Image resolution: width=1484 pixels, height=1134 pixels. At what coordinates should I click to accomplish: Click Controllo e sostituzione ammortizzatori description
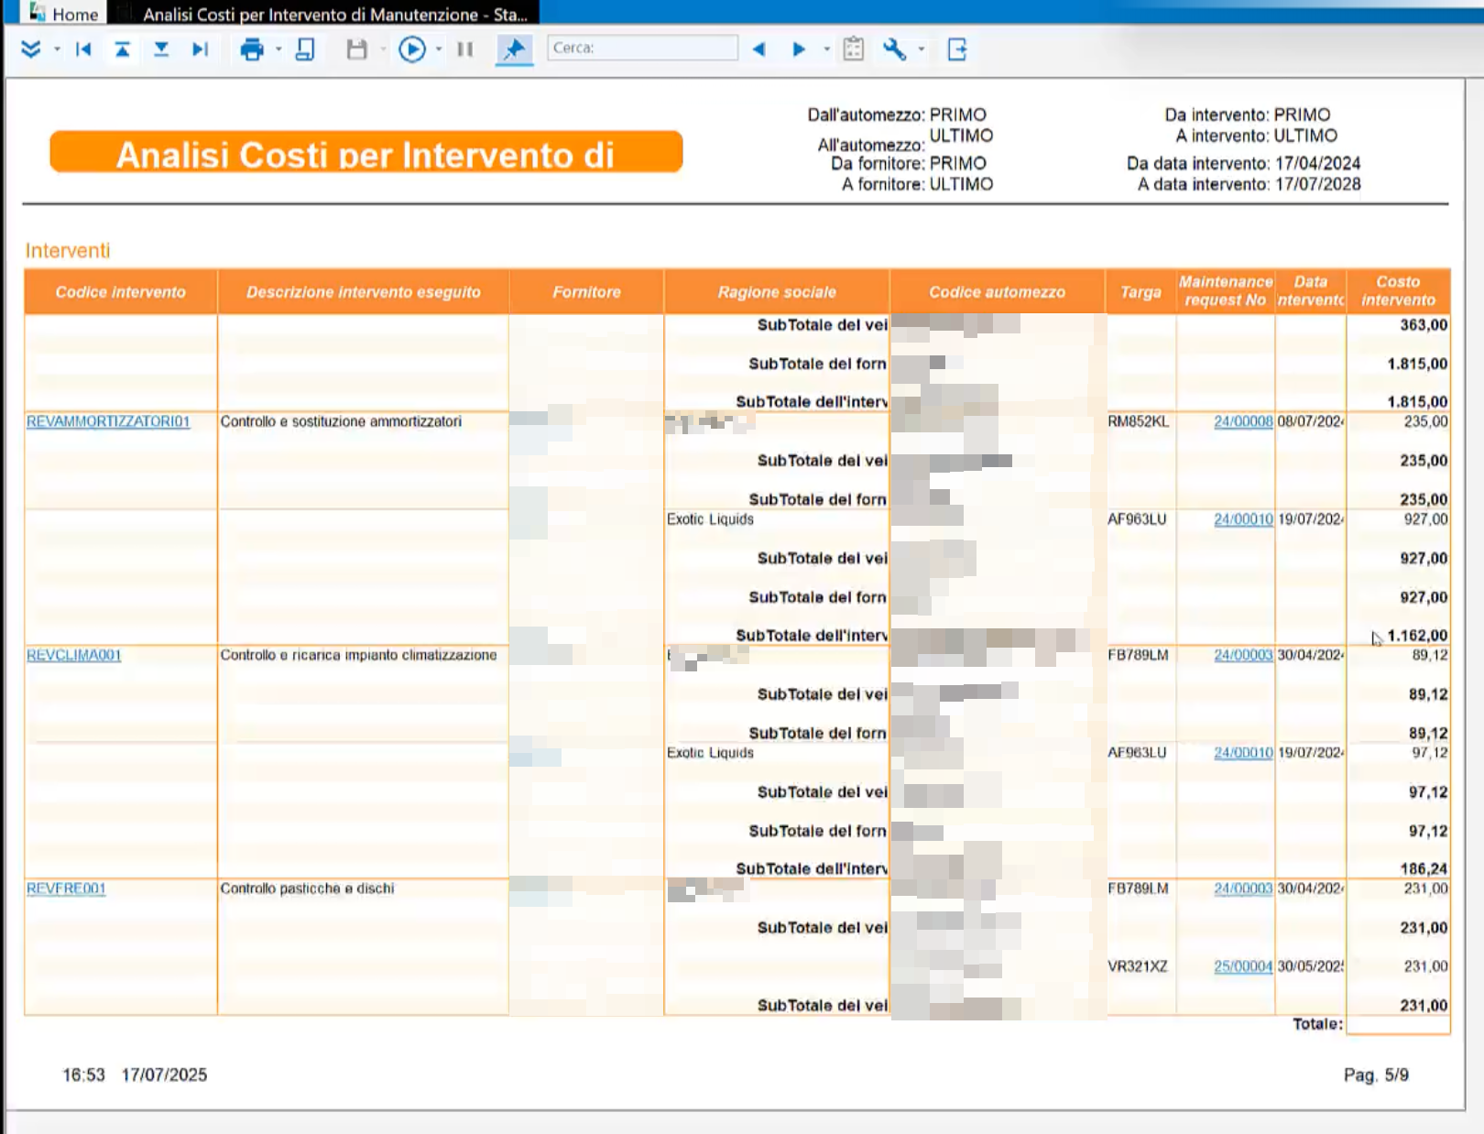coord(341,421)
